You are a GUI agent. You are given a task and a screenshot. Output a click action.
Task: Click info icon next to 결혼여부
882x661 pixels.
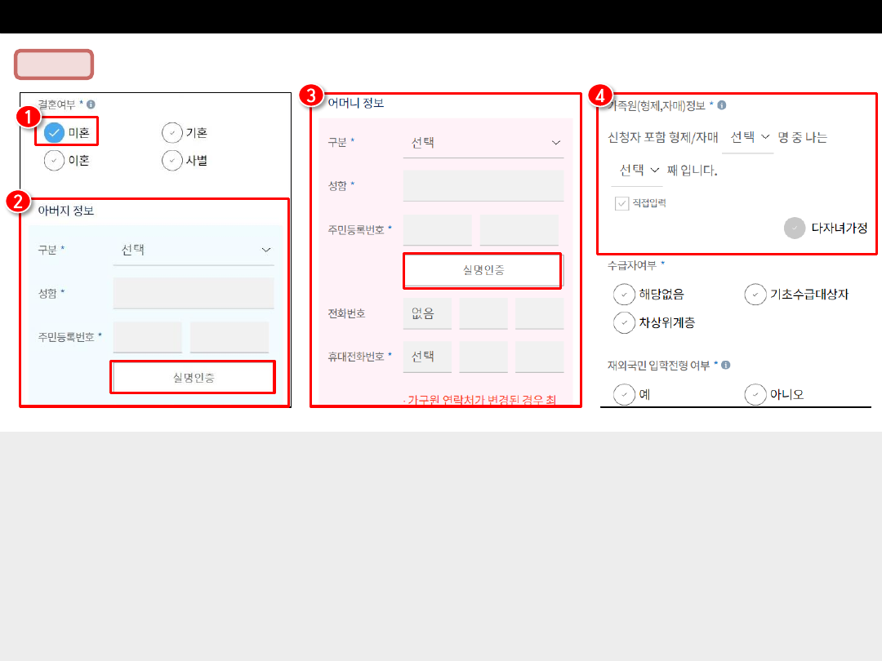[x=91, y=104]
